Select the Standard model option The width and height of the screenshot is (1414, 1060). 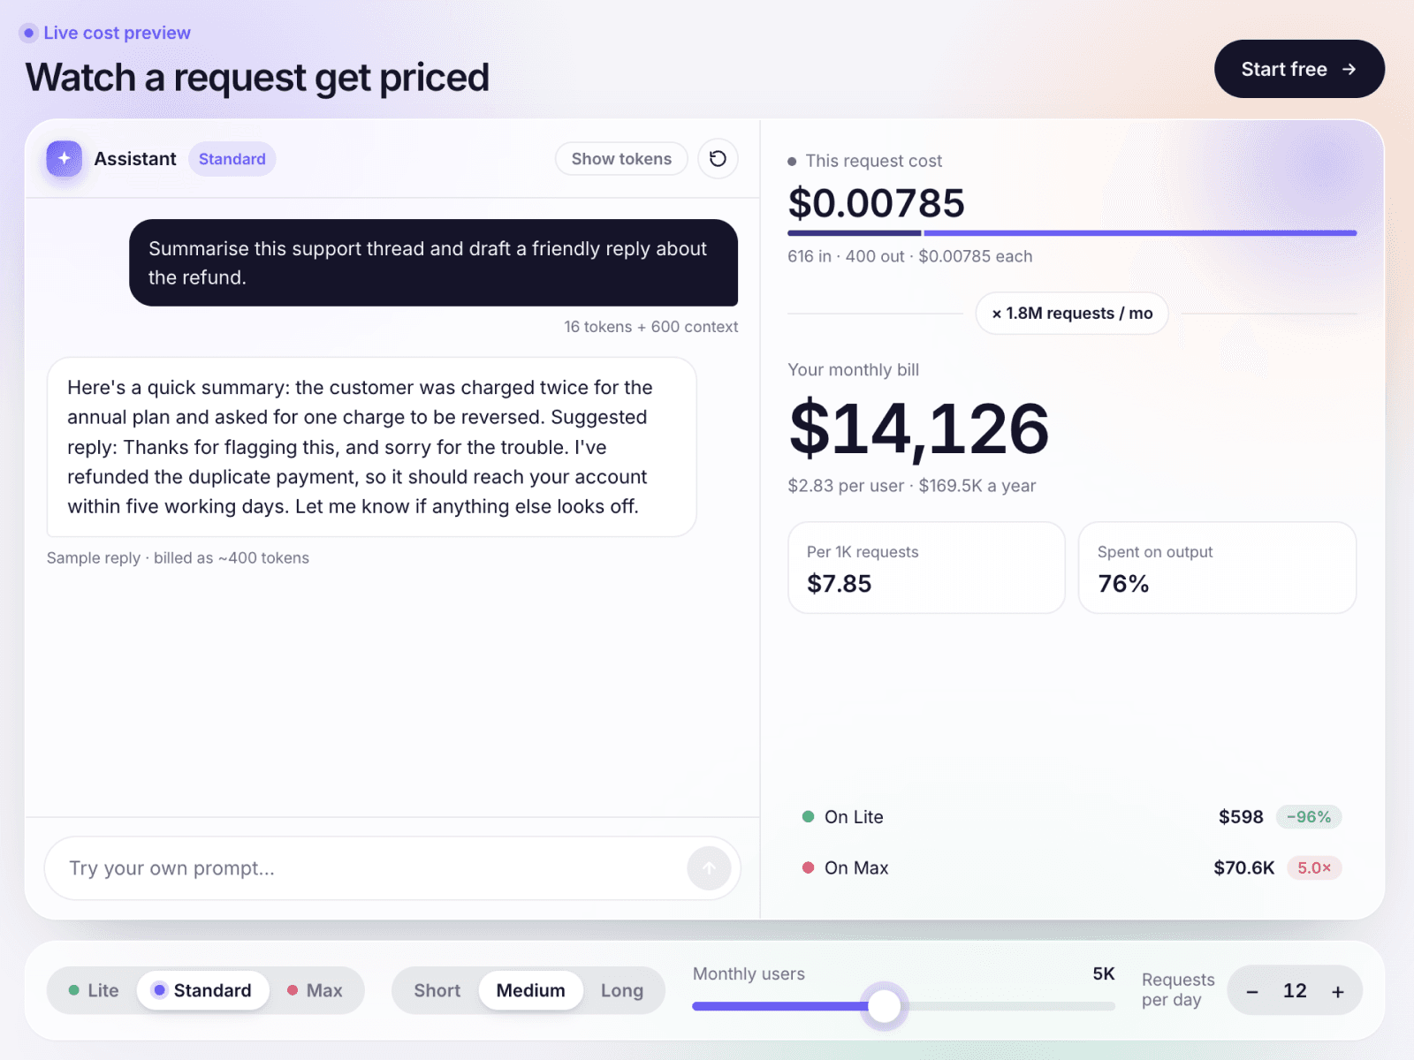[x=202, y=990]
